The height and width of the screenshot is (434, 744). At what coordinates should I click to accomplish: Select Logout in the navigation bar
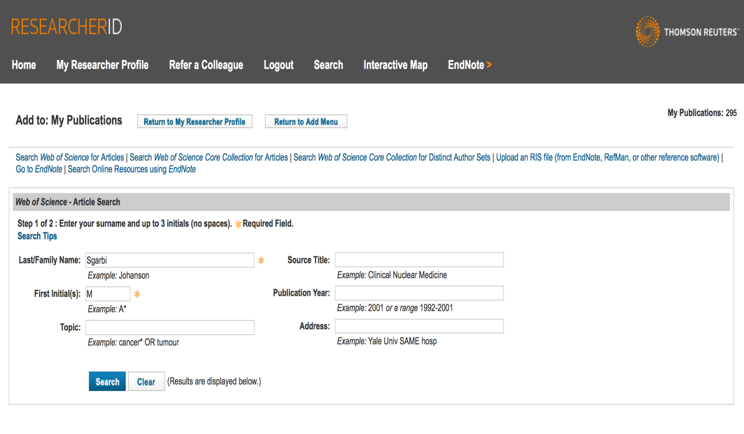[x=278, y=65]
